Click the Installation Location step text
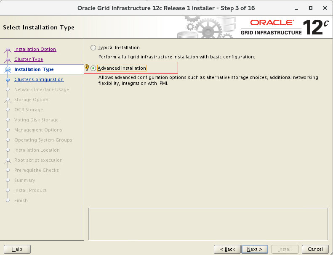 point(37,150)
